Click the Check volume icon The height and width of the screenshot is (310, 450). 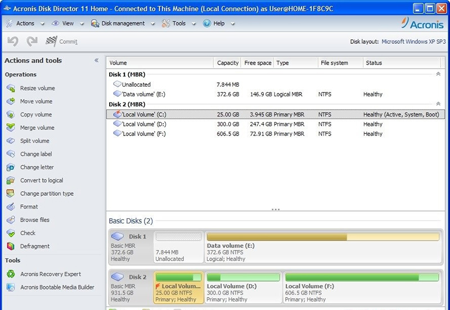click(x=11, y=233)
